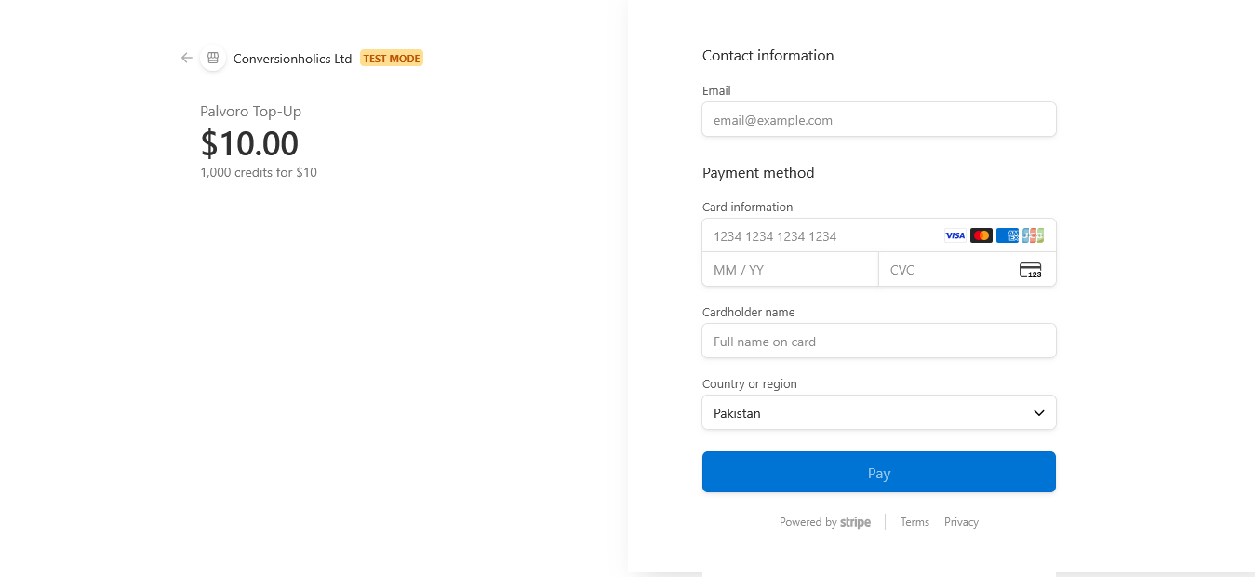Open the Terms link

[915, 522]
